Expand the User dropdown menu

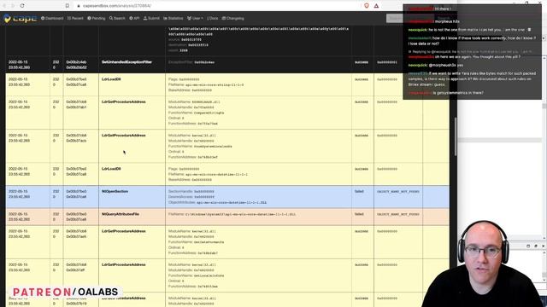coord(195,19)
